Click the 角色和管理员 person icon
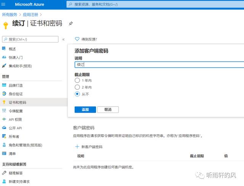Viewport: 244px width, 186px height. click(x=4, y=145)
